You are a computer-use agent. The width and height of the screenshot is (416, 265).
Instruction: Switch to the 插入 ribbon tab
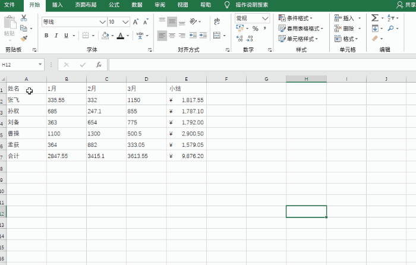coord(57,5)
